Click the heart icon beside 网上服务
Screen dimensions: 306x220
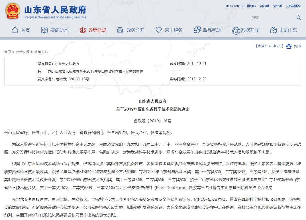(x=158, y=30)
